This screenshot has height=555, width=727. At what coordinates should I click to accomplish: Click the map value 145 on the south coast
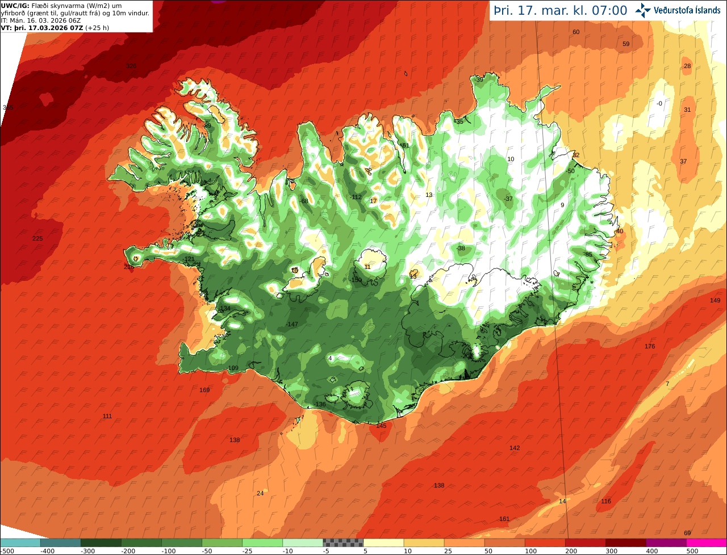tap(381, 426)
